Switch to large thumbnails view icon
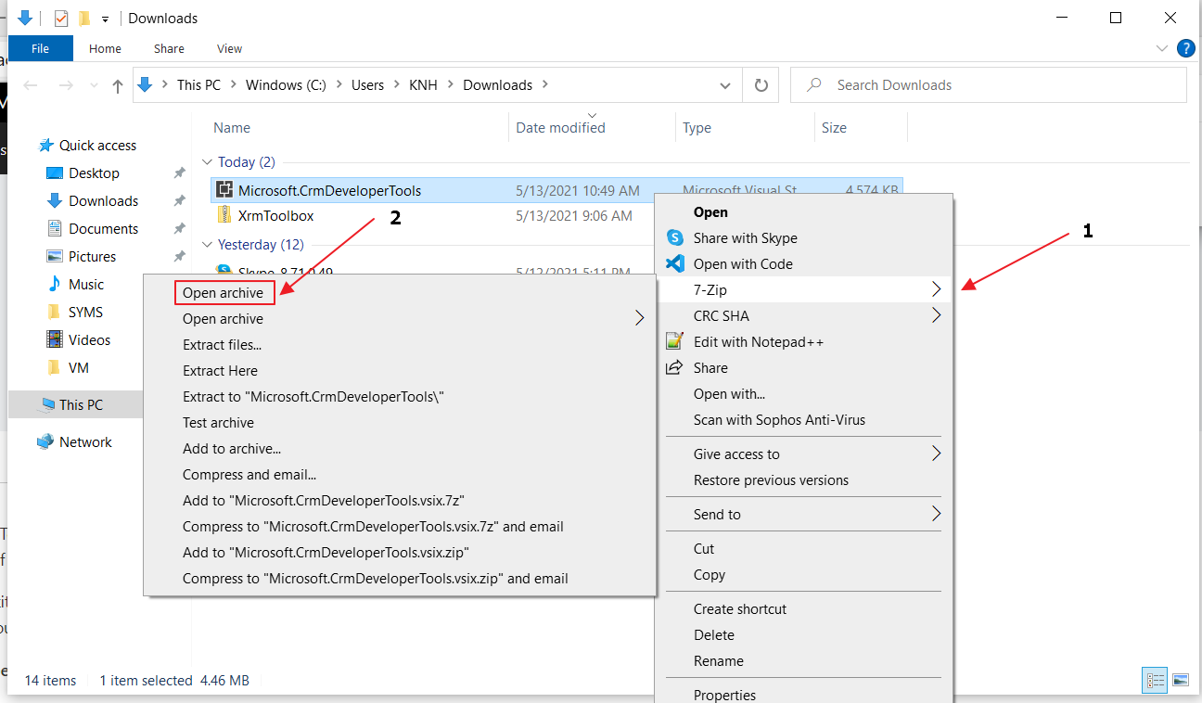The height and width of the screenshot is (703, 1202). click(x=1180, y=680)
